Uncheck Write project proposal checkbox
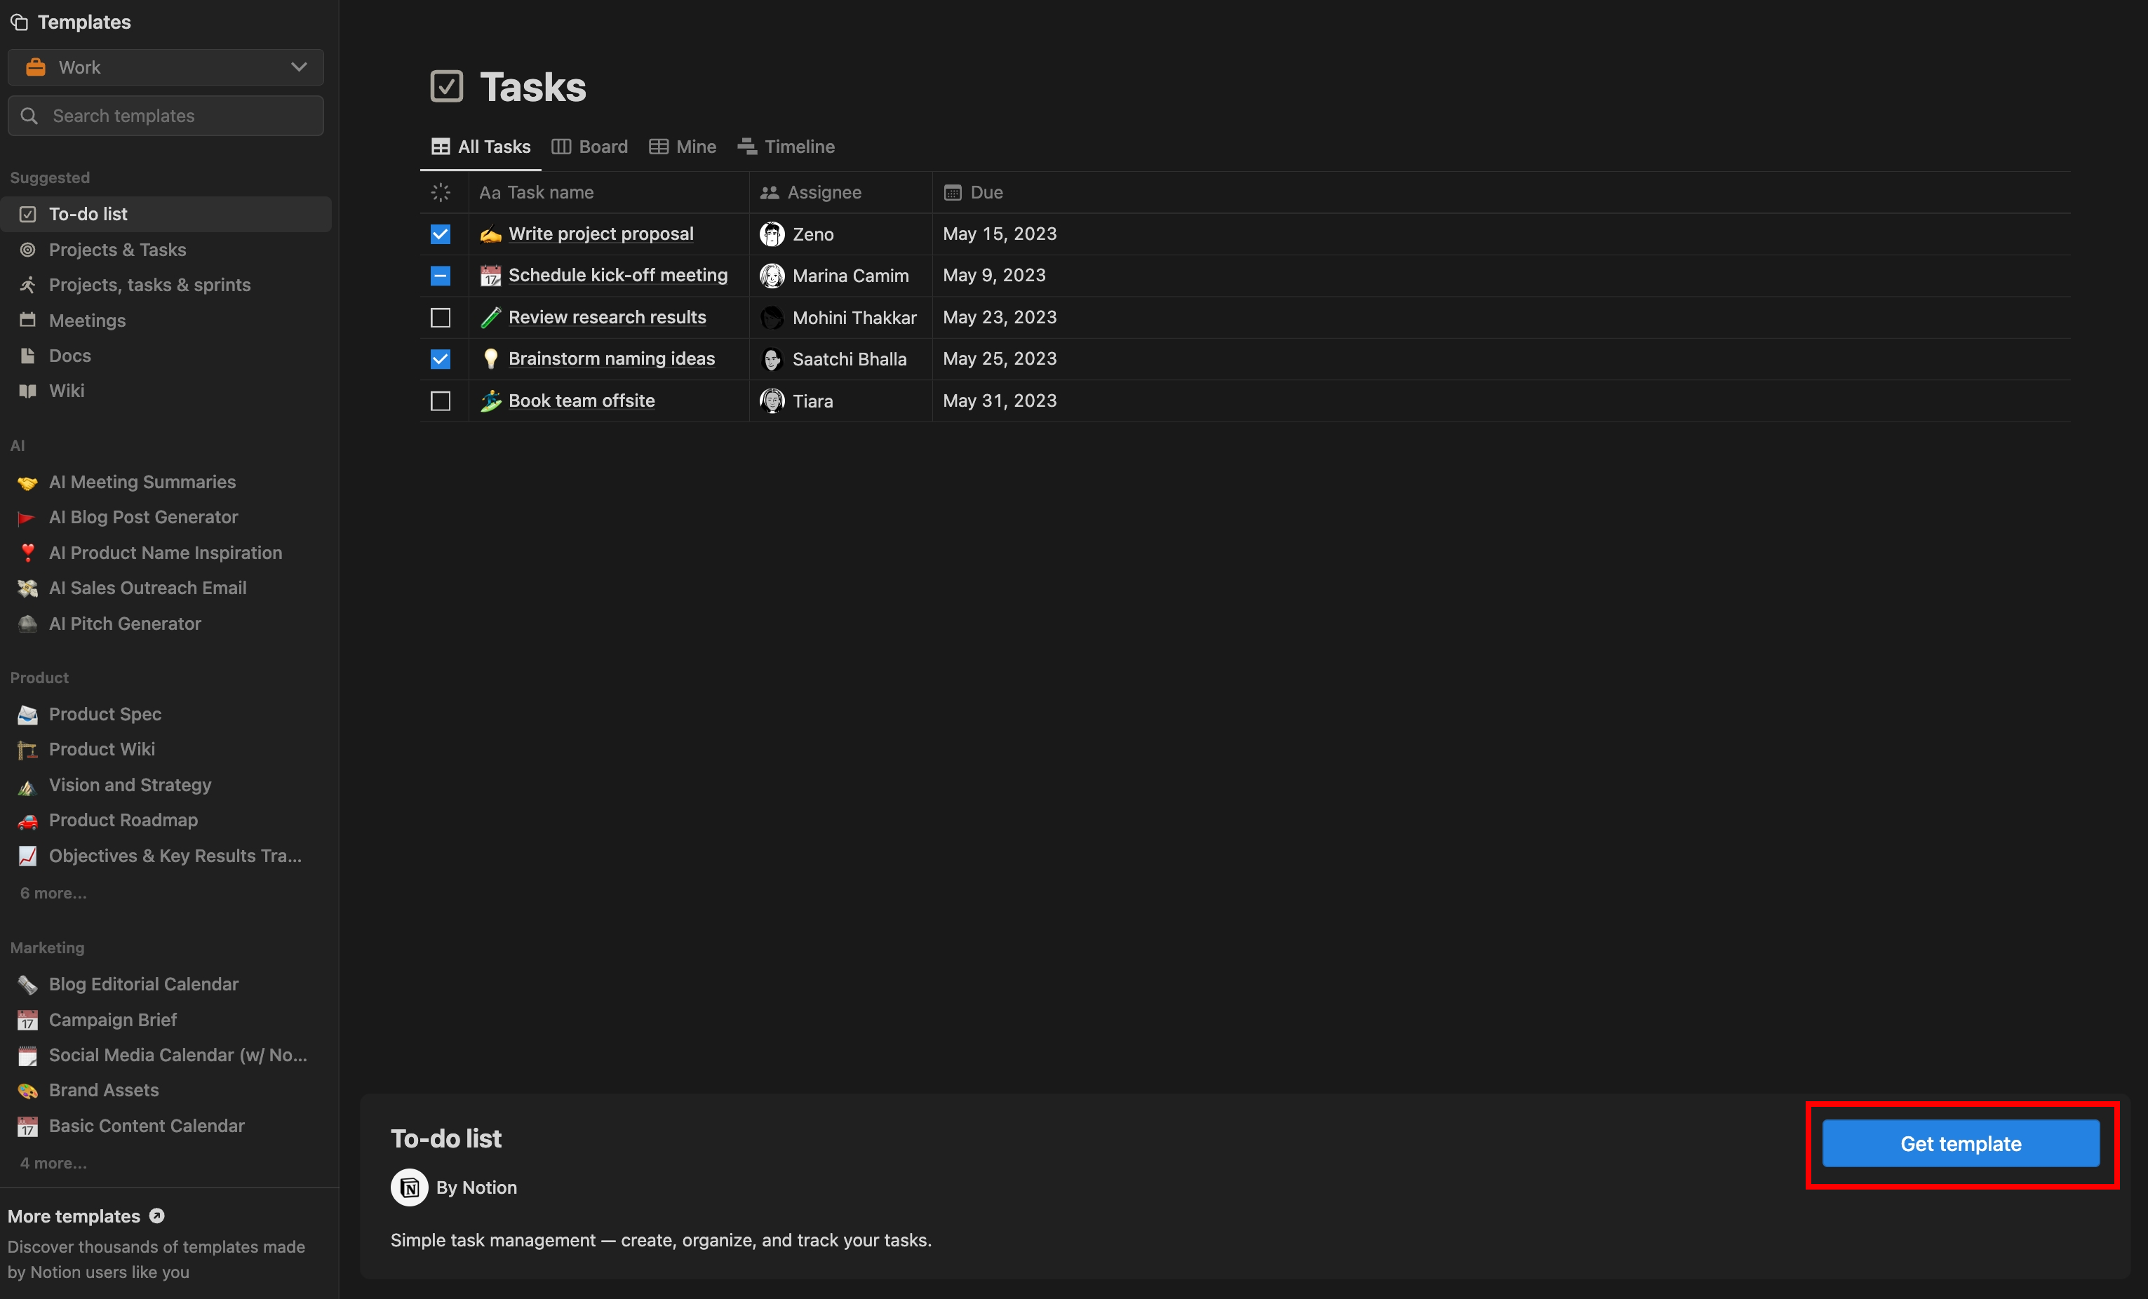 (441, 234)
